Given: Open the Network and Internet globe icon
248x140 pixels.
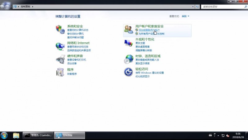Looking at the screenshot, I should click(x=60, y=46).
